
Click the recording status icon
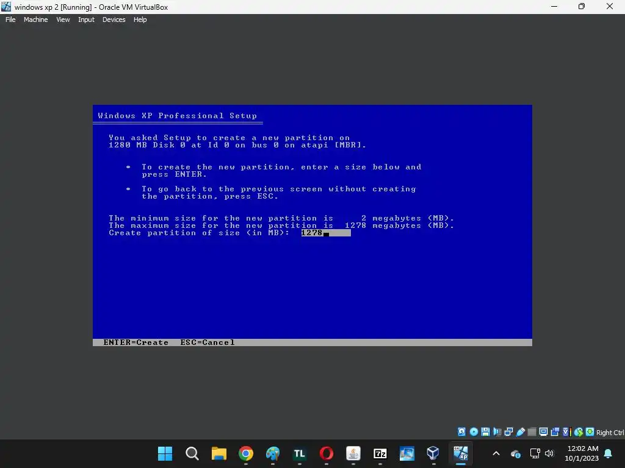point(555,432)
